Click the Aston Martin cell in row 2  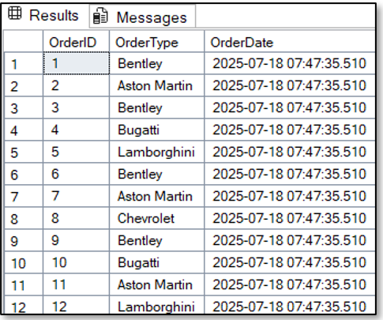[x=156, y=85]
